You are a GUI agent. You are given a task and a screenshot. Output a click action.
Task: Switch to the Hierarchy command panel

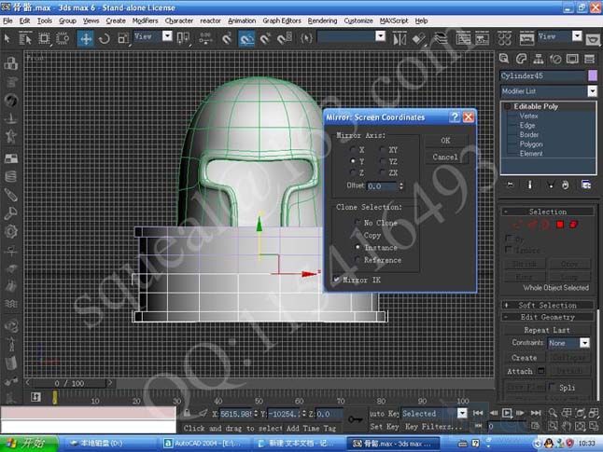pos(539,59)
